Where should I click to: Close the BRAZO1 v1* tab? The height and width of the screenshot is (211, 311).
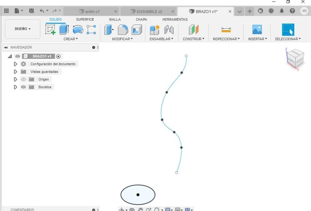230,12
